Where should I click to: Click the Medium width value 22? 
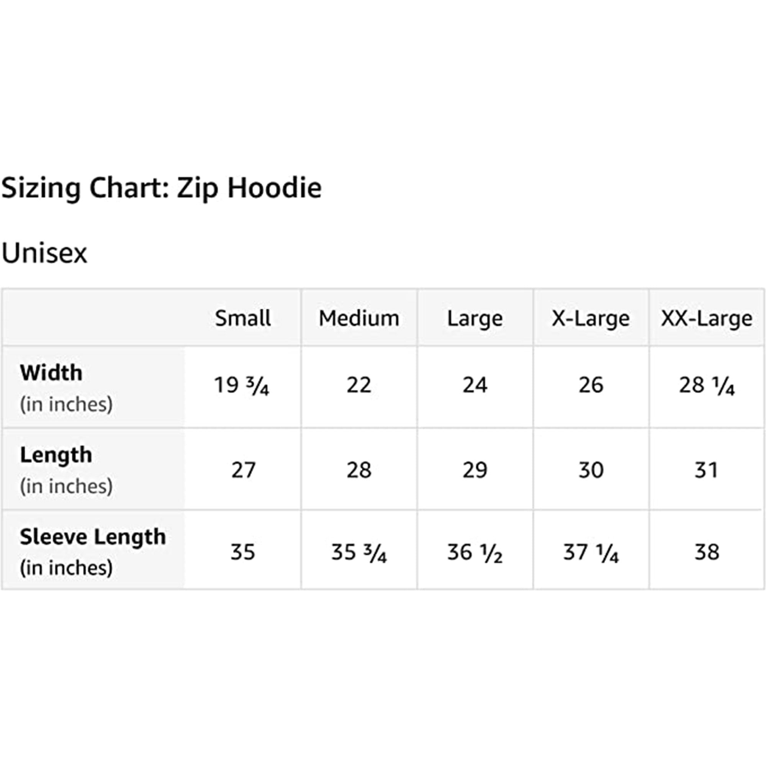click(x=359, y=385)
